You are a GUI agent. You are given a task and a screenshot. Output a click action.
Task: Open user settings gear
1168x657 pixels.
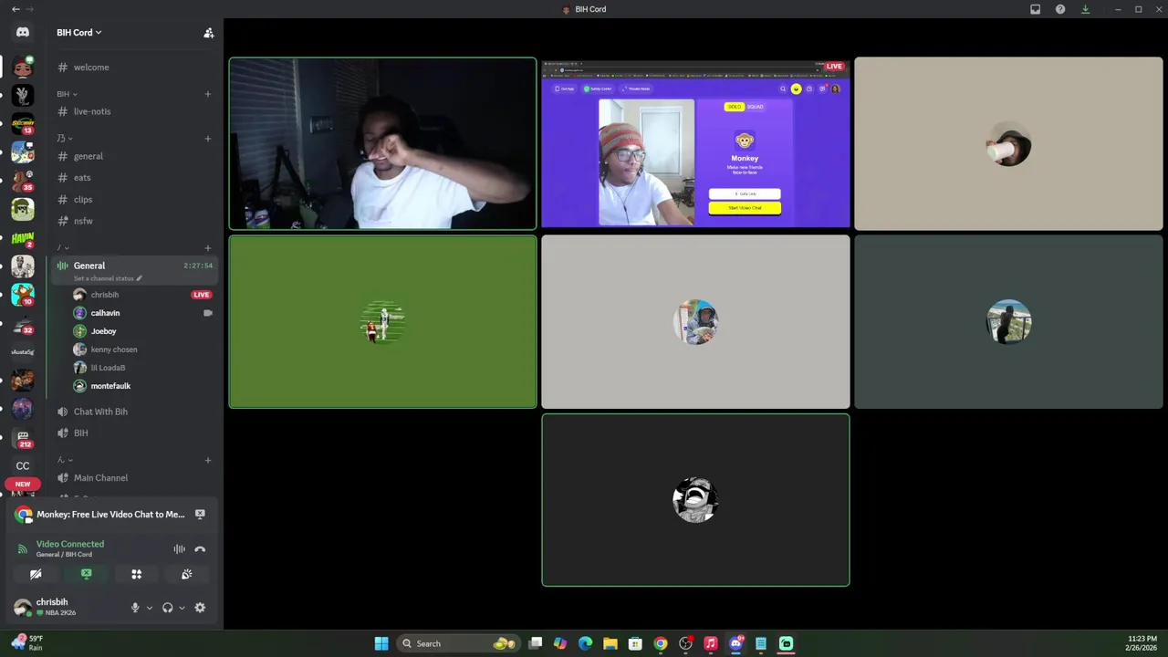[200, 608]
